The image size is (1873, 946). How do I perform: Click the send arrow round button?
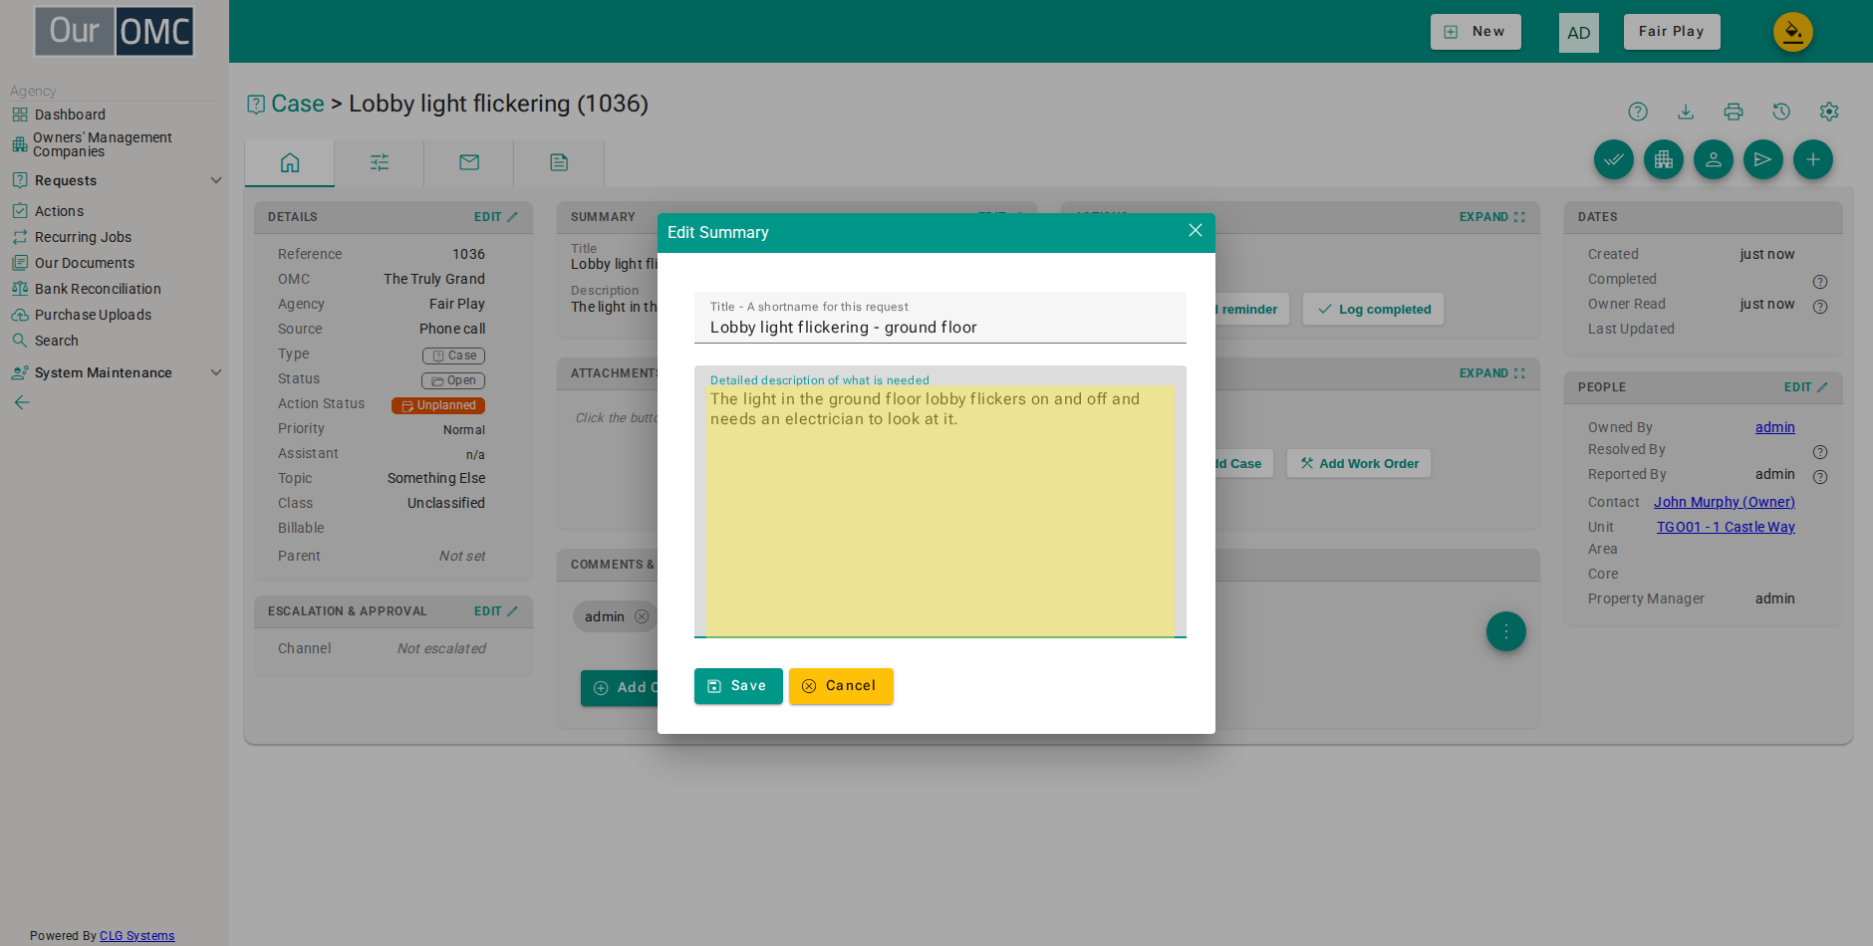pyautogui.click(x=1763, y=159)
